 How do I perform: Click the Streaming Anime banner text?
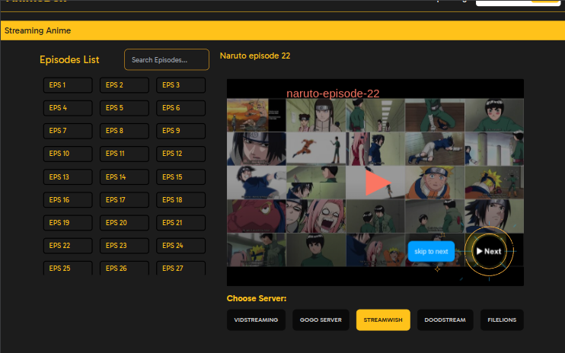37,30
